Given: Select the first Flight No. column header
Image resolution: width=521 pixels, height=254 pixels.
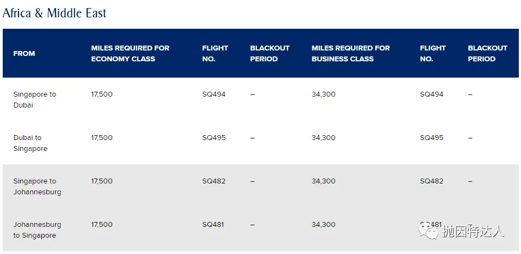Looking at the screenshot, I should tap(215, 53).
